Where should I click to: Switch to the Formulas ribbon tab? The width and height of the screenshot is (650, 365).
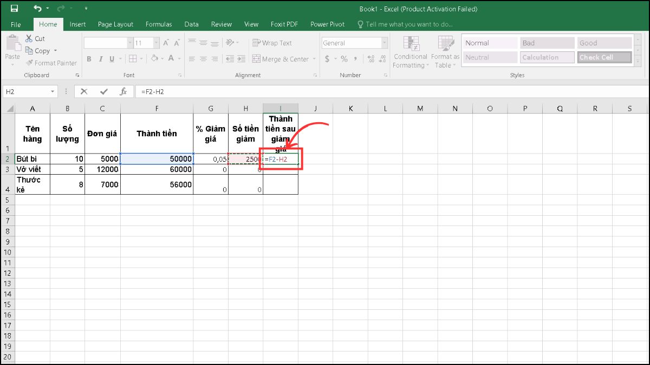[x=159, y=24]
